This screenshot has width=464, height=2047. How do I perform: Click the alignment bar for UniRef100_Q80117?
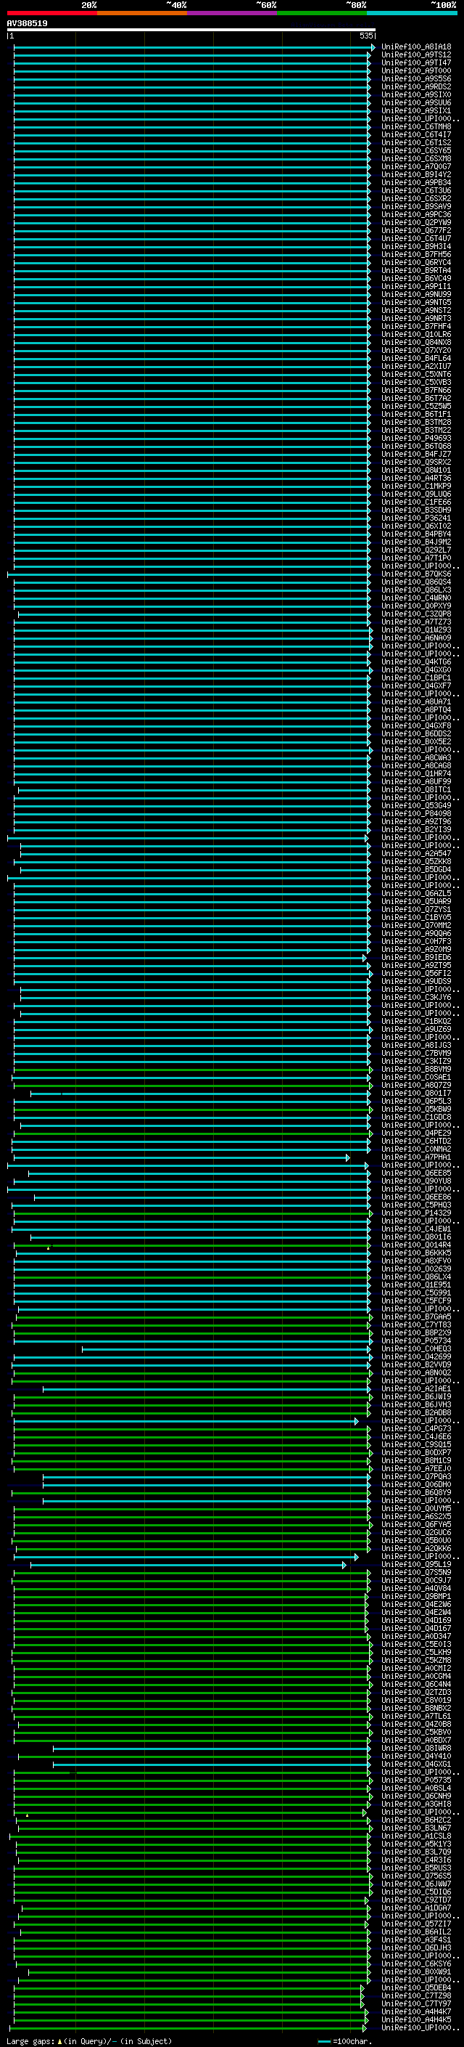[200, 1094]
